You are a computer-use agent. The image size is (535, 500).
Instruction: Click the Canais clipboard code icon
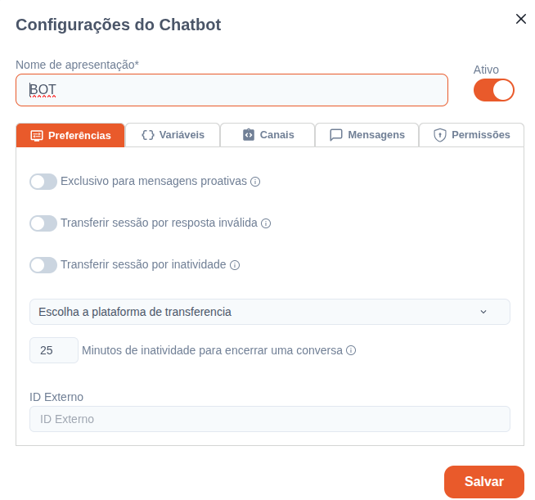coord(249,135)
